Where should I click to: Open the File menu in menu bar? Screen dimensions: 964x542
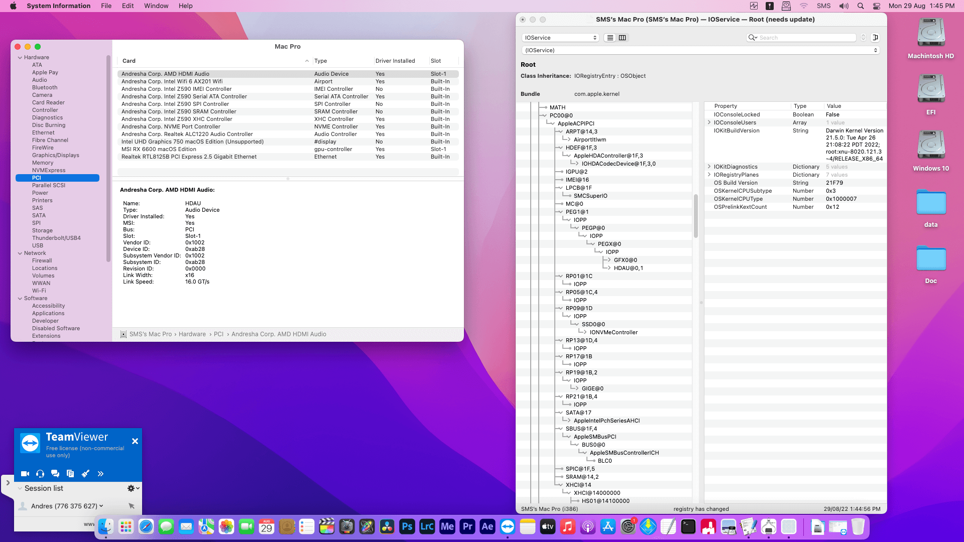(106, 6)
